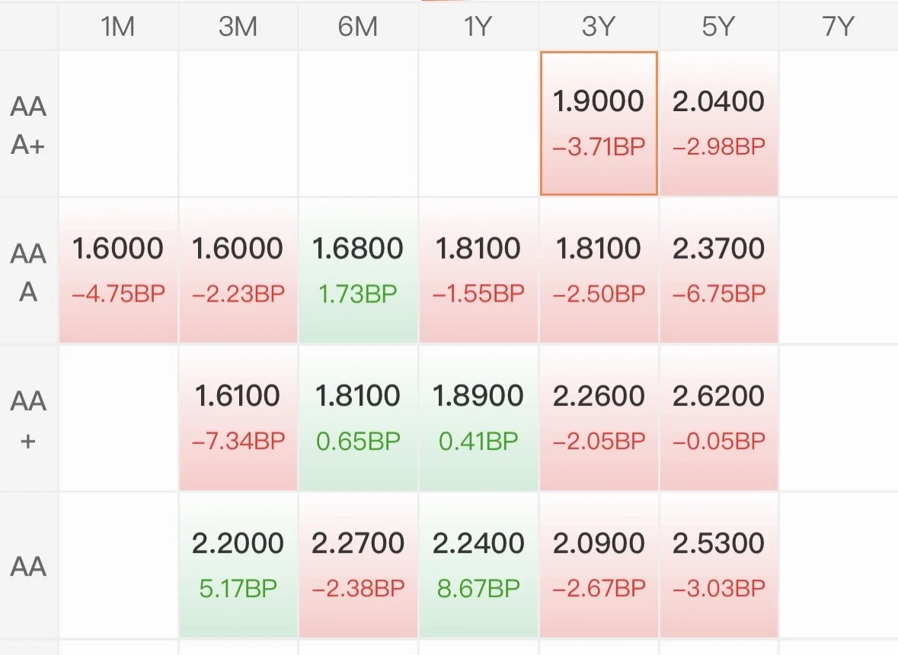Open AAA 1M cell showing -4.75BP
The width and height of the screenshot is (898, 655).
(118, 270)
